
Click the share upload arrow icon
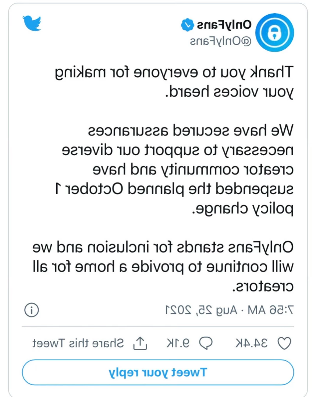point(140,343)
